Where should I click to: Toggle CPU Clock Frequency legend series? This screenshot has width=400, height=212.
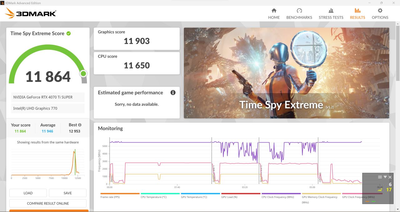tap(281, 196)
